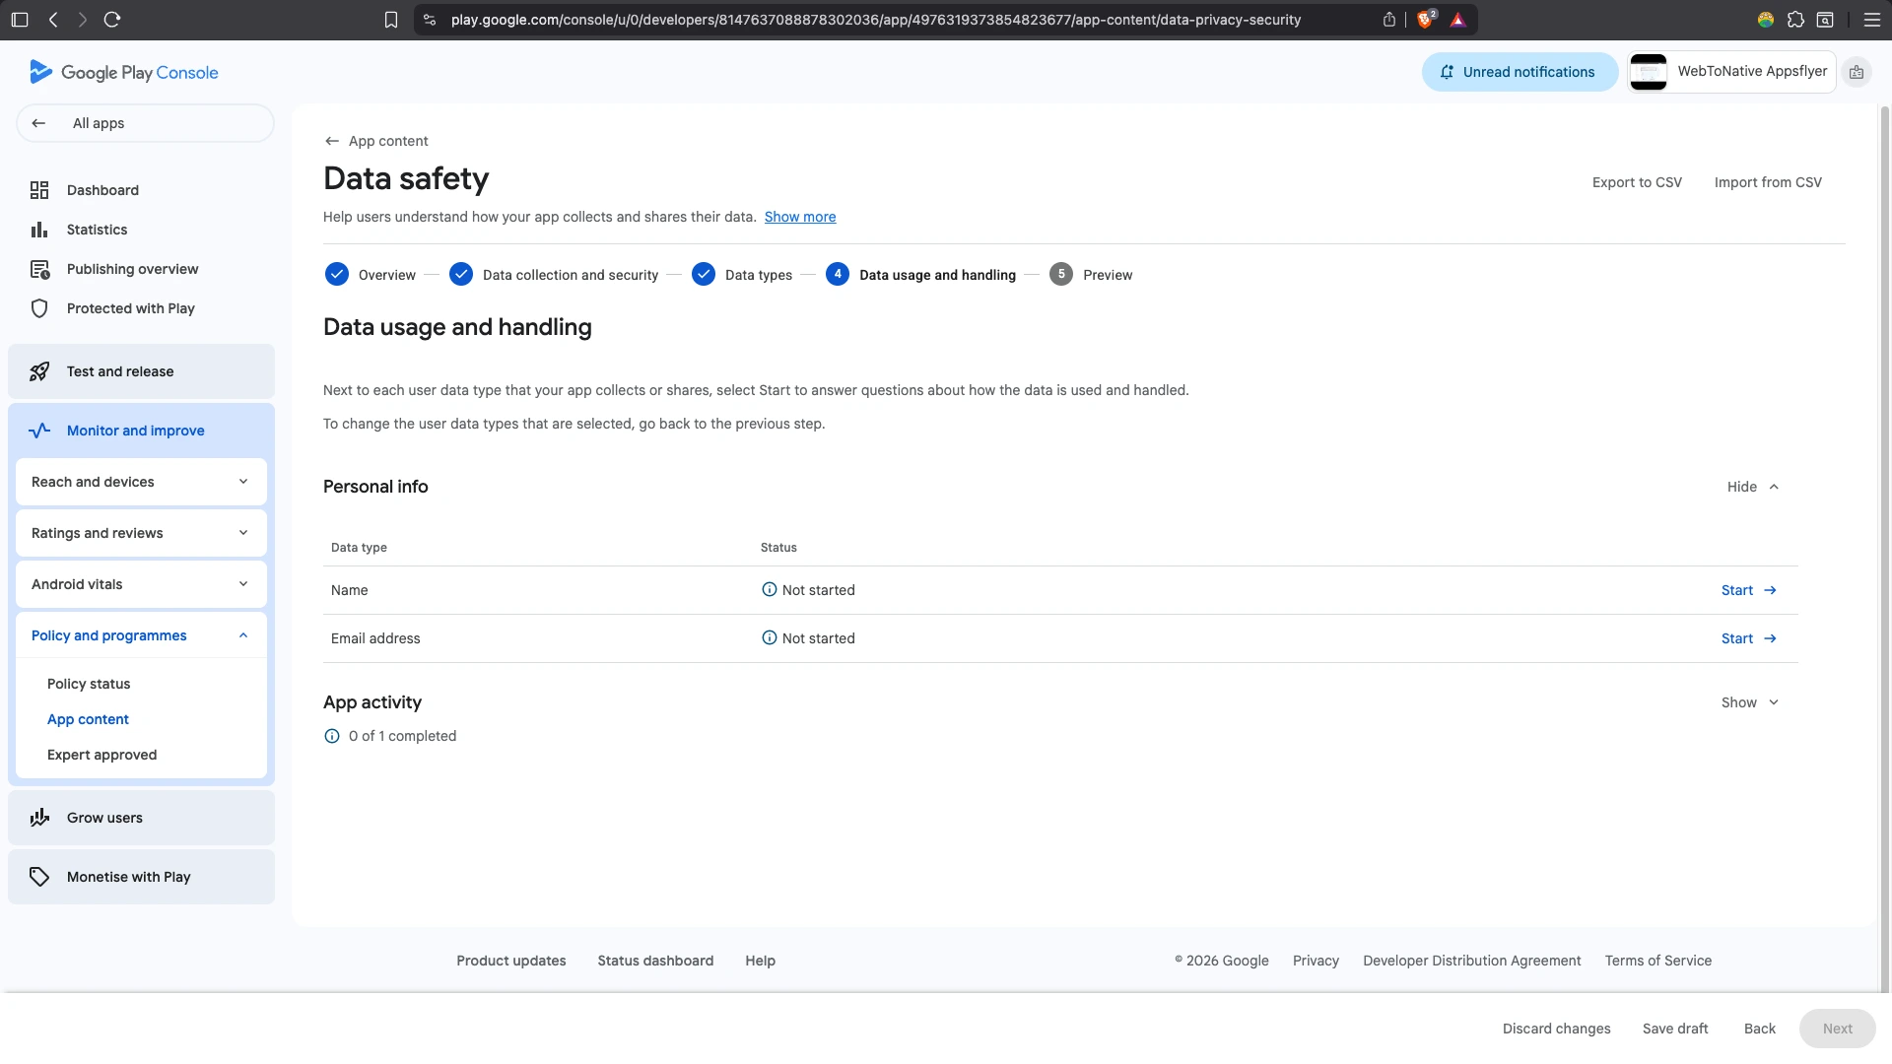Viewport: 1892px width, 1064px height.
Task: Click the Show more link
Action: [x=800, y=217]
